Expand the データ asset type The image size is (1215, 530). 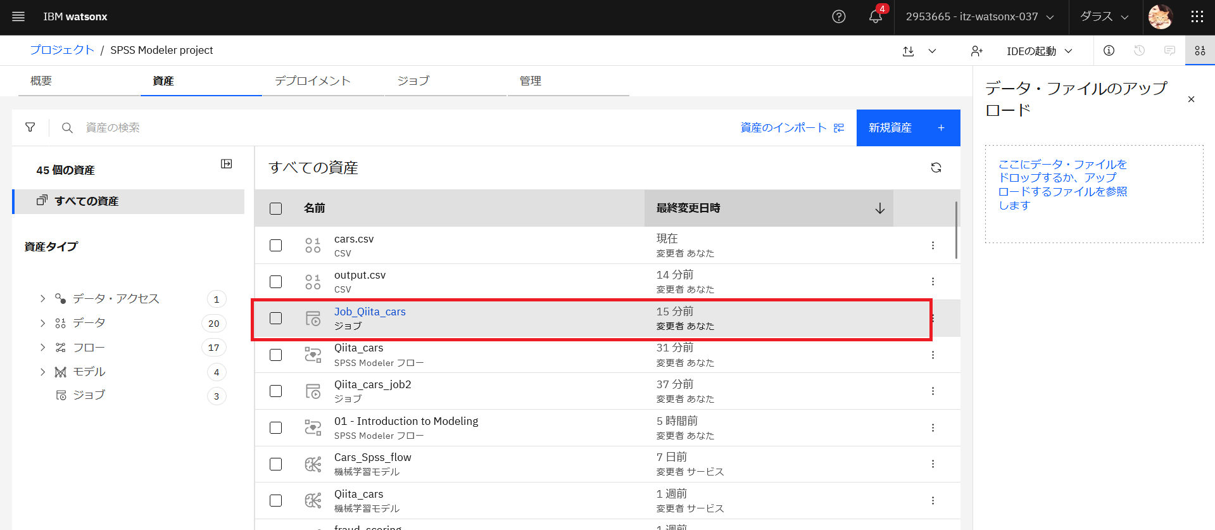pyautogui.click(x=42, y=323)
